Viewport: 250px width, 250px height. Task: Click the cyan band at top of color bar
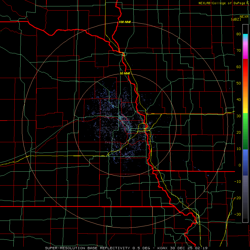click(x=245, y=36)
